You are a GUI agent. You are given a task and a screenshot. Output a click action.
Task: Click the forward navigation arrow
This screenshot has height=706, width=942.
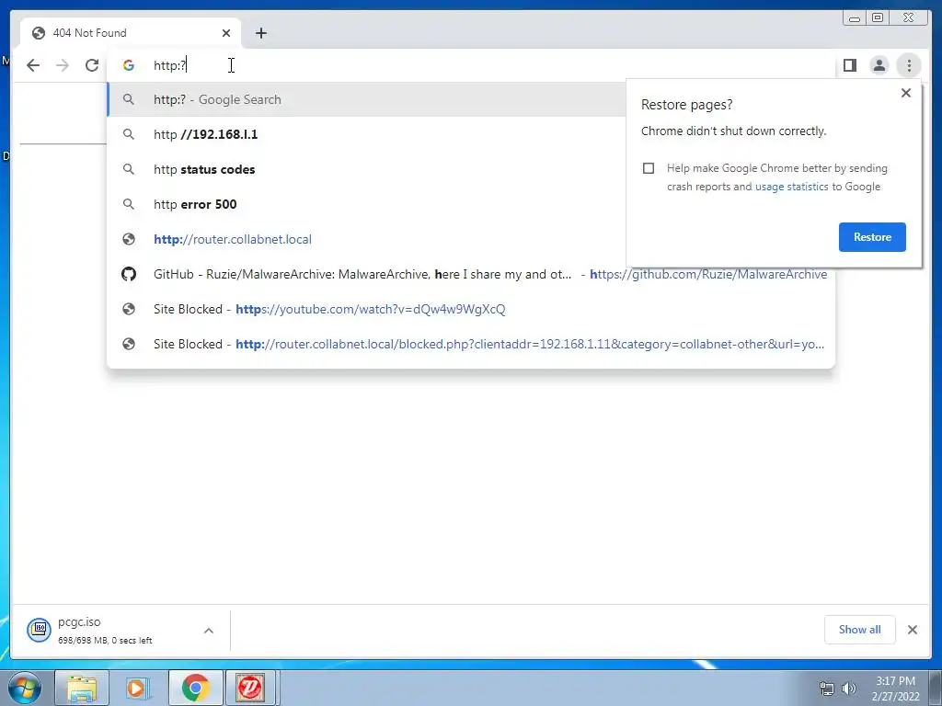63,65
